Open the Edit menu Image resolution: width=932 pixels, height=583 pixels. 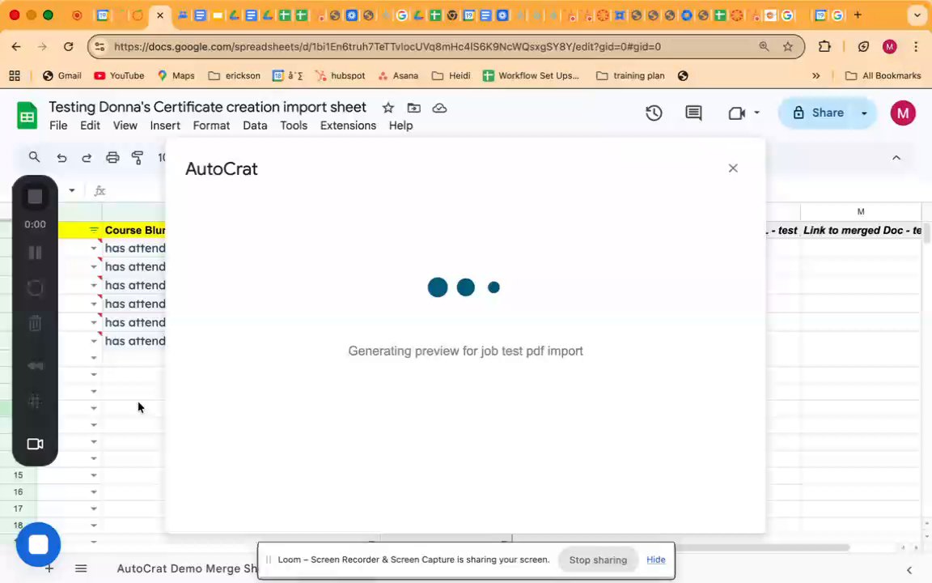90,126
